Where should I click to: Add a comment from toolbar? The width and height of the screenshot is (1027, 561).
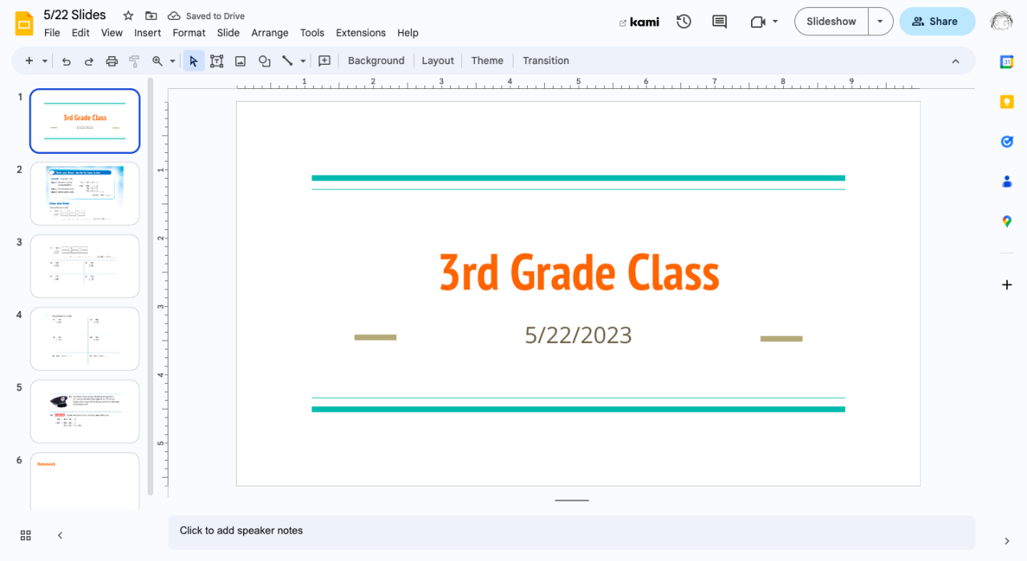[x=324, y=61]
